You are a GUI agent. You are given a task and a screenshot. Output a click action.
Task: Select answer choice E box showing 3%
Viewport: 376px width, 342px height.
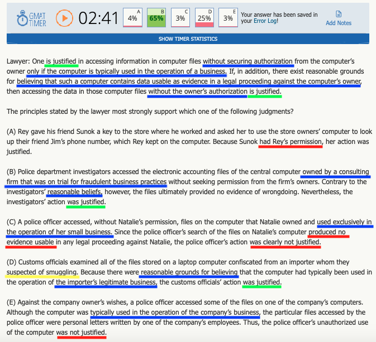pyautogui.click(x=228, y=18)
